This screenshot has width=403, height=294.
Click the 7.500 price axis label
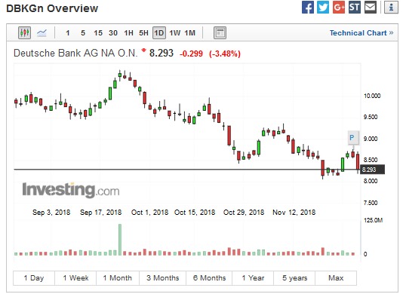pos(371,203)
